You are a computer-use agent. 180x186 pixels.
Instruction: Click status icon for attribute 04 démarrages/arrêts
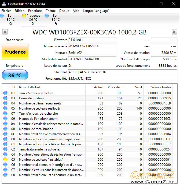coord(5,103)
